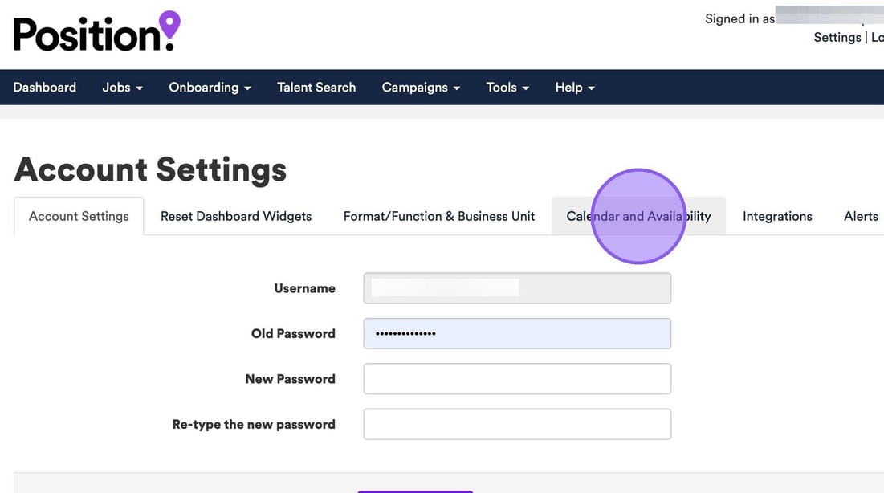The width and height of the screenshot is (884, 493).
Task: Focus the Old Password field
Action: pos(517,333)
